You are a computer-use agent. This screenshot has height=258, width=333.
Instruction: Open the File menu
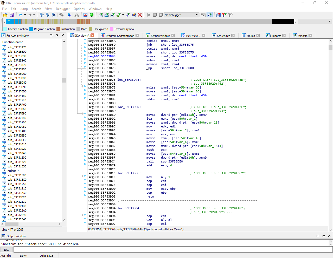(4, 9)
